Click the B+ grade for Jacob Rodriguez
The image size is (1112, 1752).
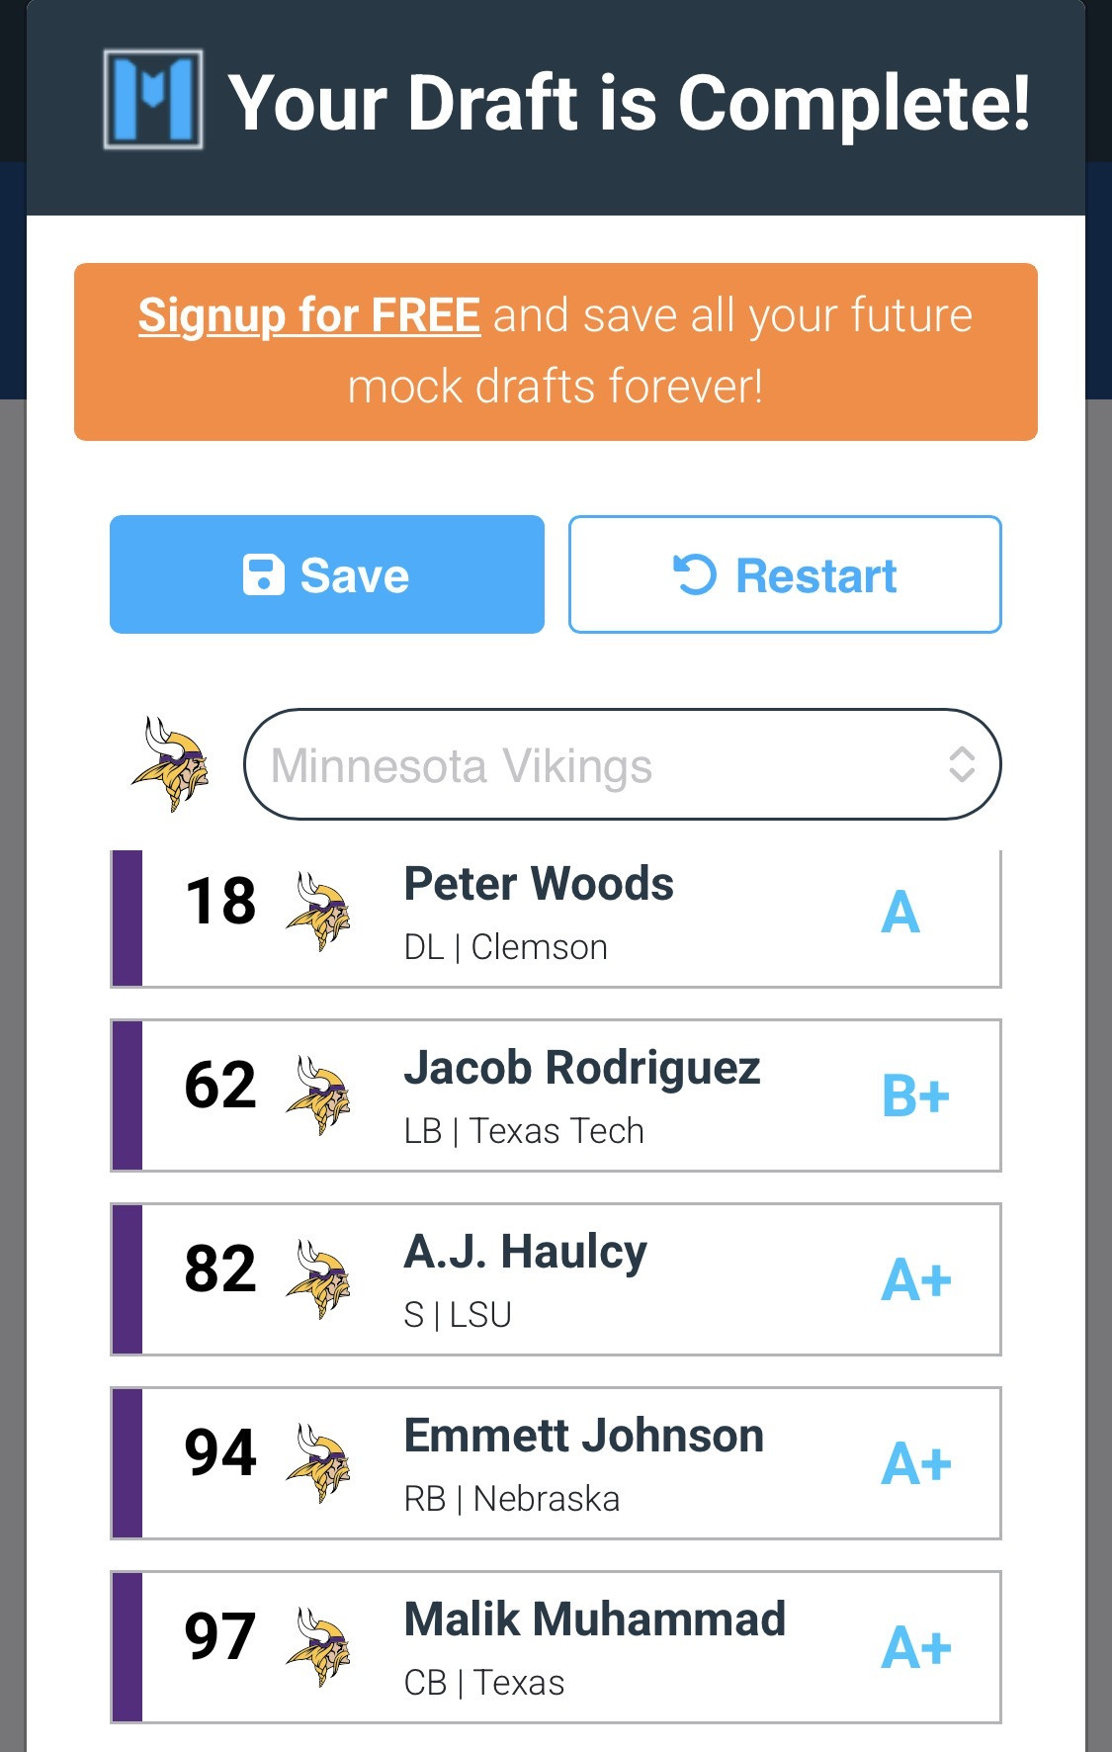point(915,1096)
